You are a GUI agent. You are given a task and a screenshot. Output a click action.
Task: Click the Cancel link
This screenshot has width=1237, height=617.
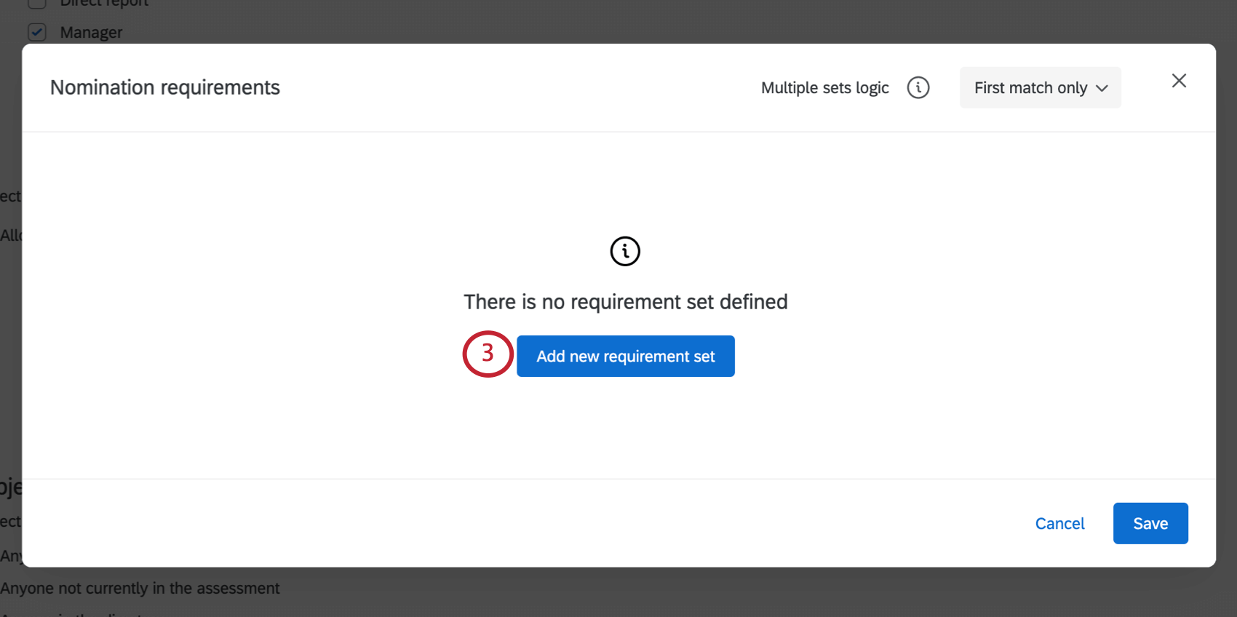1059,523
